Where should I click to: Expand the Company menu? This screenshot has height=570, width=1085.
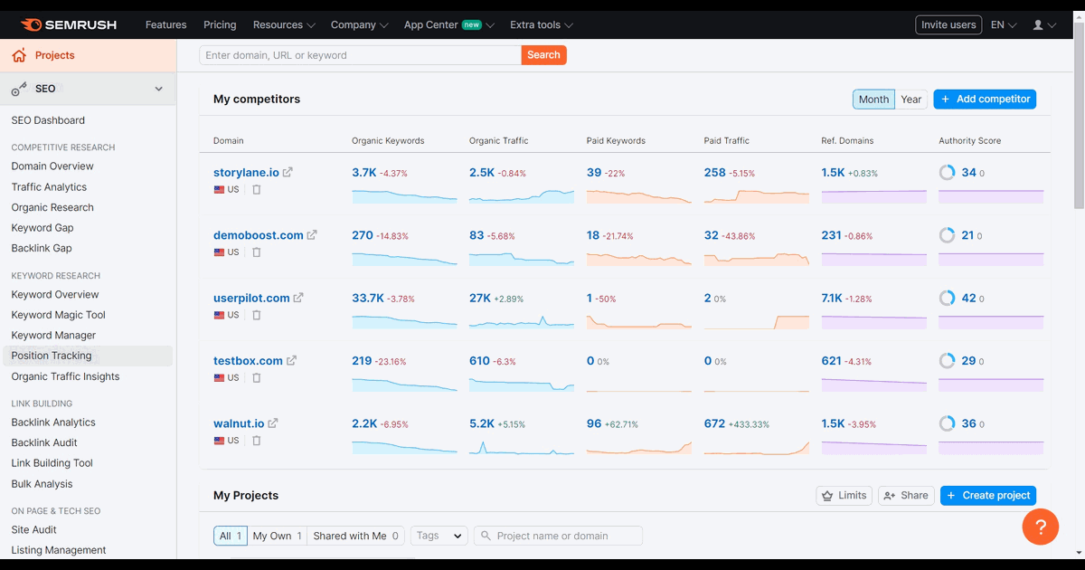click(x=359, y=25)
